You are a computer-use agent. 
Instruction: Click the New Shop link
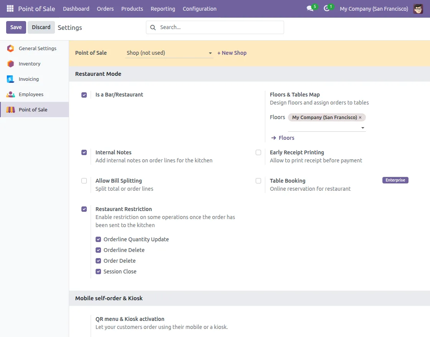pos(232,53)
